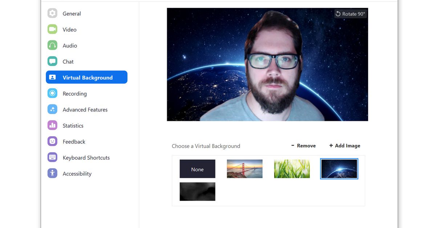Viewport: 436px width, 228px height.
Task: Open Recording settings label
Action: (74, 93)
